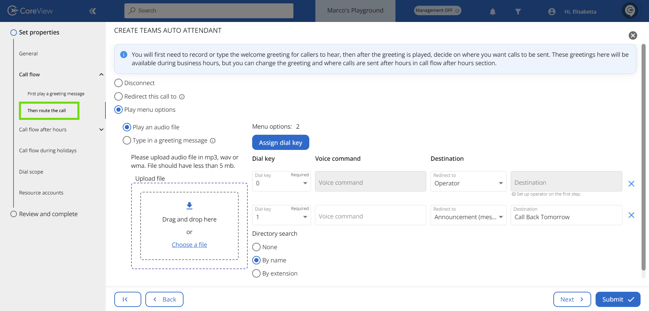Click info icon beside Type in a greeting message

click(213, 141)
